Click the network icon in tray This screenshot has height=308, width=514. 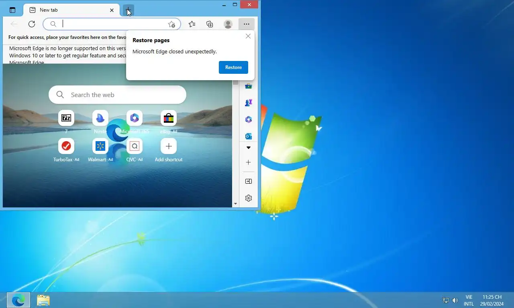coord(446,300)
